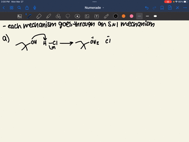The width and height of the screenshot is (189, 142).
Task: Select the laser pointer tool
Action: tap(106, 16)
